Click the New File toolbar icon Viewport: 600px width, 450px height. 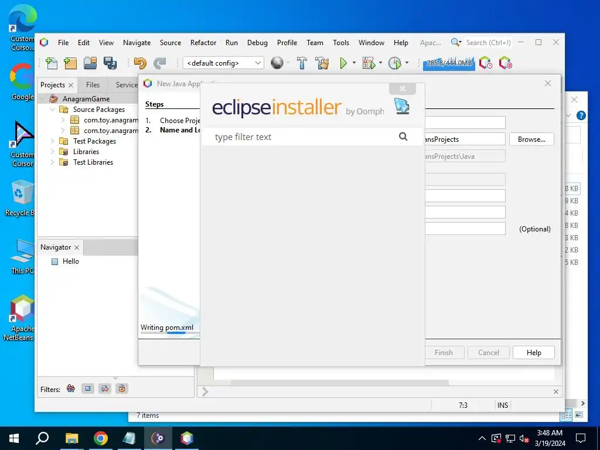[52, 63]
